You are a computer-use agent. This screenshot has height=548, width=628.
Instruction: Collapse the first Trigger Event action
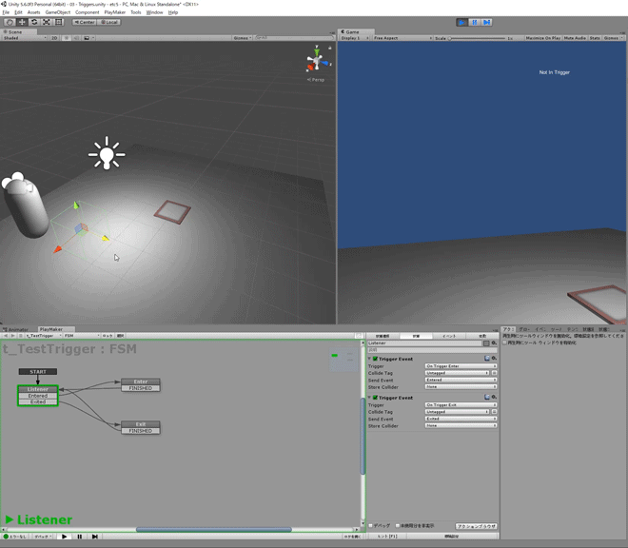(x=369, y=359)
